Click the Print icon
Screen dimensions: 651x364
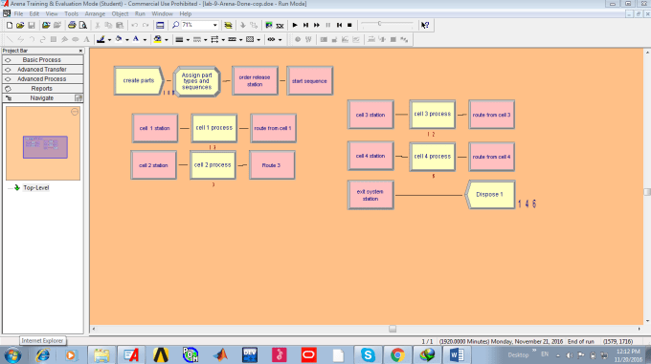coord(72,25)
